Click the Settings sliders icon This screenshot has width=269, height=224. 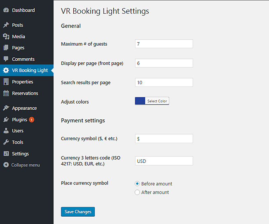[6, 154]
